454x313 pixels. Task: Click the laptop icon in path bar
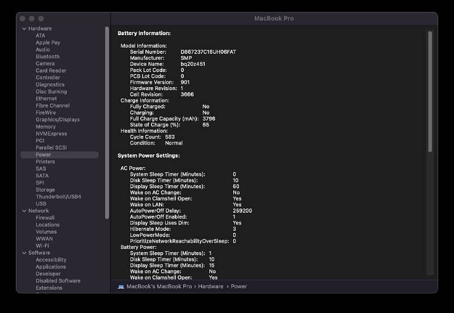tap(121, 286)
